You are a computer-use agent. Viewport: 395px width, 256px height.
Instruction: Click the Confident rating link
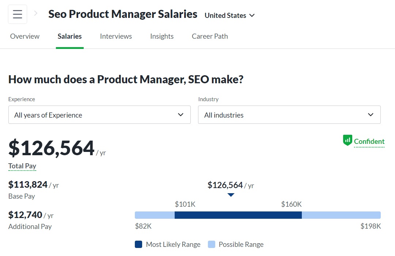click(x=369, y=141)
